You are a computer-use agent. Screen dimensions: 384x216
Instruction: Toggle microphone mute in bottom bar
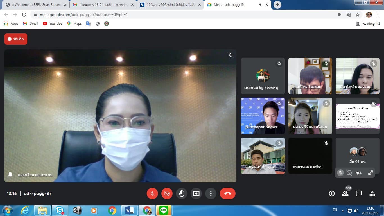click(152, 193)
